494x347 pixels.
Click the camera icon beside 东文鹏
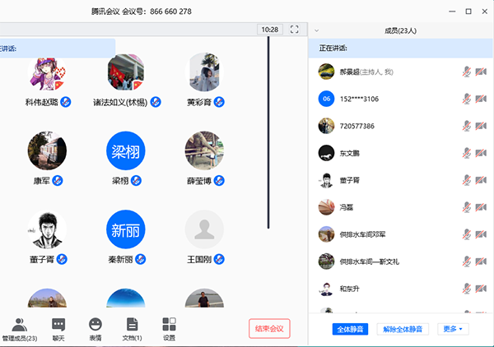pyautogui.click(x=481, y=153)
